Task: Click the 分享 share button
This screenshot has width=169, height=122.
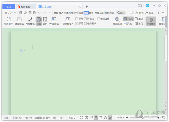Action: (x=149, y=13)
